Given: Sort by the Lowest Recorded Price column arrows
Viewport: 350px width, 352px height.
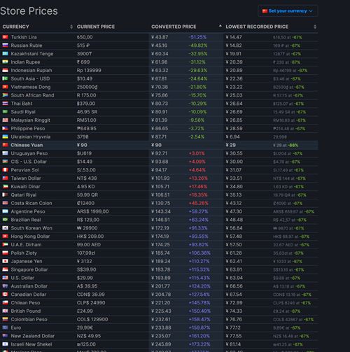Looking at the screenshot, I should [315, 27].
